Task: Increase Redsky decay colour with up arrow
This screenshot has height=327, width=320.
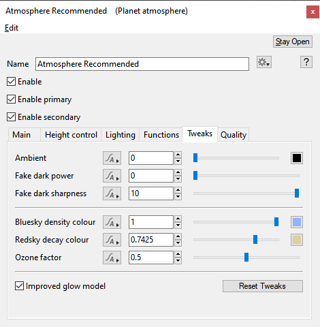Action: pyautogui.click(x=178, y=236)
